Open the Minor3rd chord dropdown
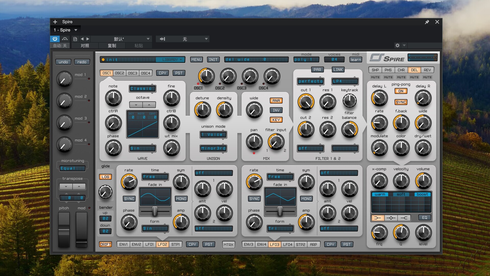This screenshot has width=490, height=276. (x=213, y=148)
